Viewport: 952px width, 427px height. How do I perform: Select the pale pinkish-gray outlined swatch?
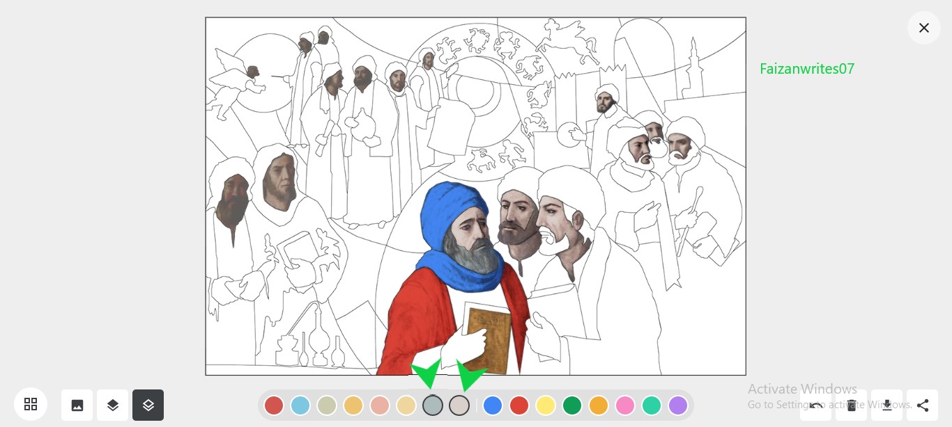[x=459, y=405]
